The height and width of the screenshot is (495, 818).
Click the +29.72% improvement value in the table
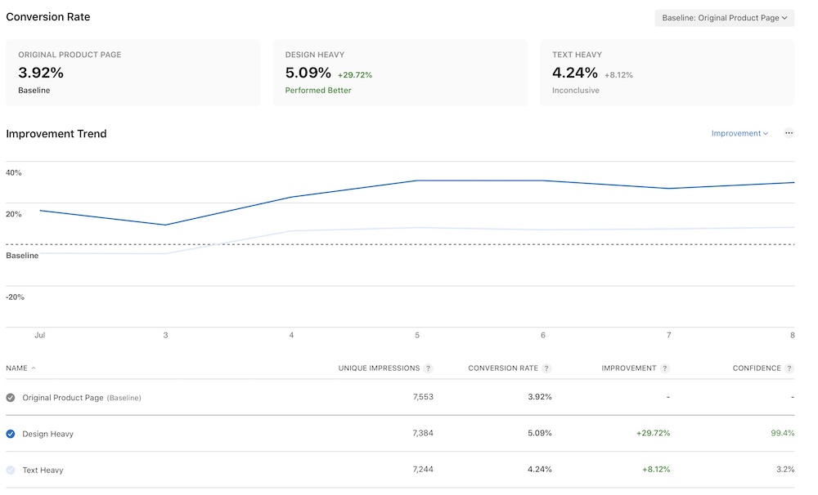point(654,434)
